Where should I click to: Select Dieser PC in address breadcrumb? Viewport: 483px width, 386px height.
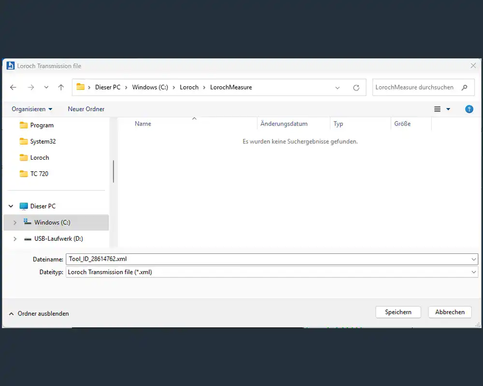coord(108,87)
